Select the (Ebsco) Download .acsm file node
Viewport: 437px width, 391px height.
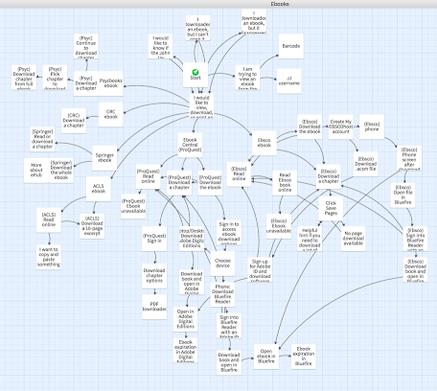click(366, 164)
